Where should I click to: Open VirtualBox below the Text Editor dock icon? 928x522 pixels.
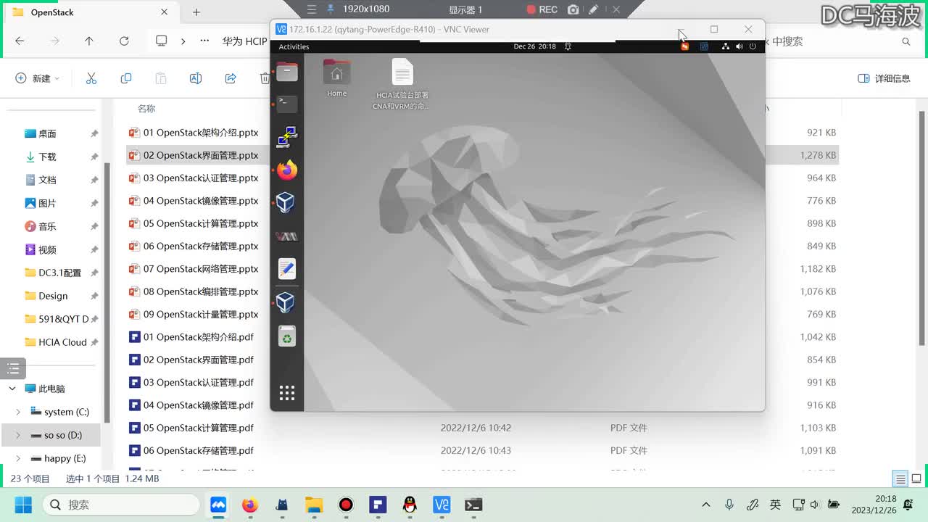pyautogui.click(x=286, y=302)
